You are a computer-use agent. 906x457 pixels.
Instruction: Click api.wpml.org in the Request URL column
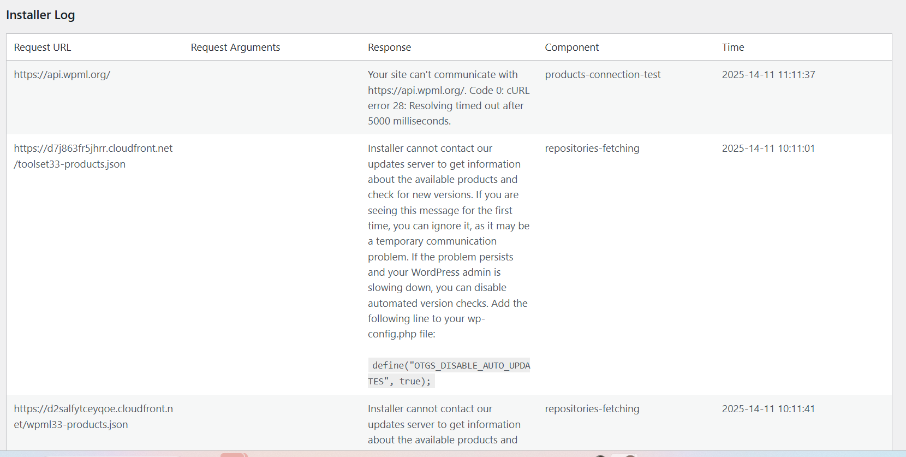(x=62, y=75)
